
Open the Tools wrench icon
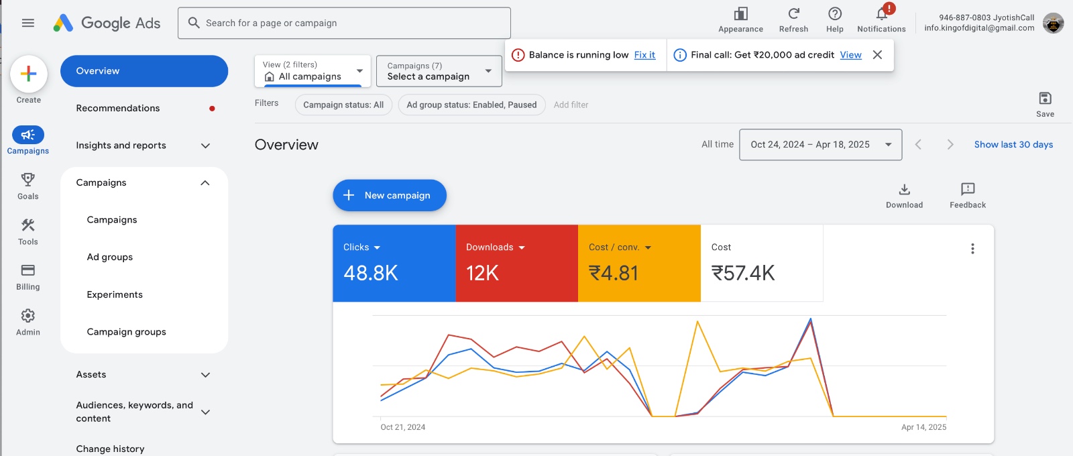pyautogui.click(x=28, y=225)
